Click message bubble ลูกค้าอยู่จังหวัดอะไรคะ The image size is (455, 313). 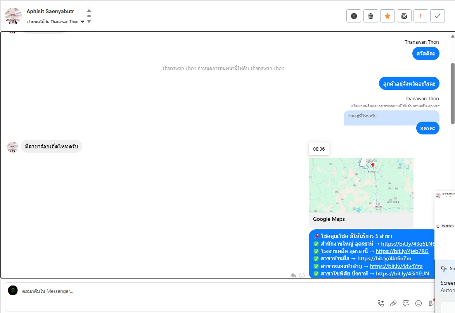(409, 83)
